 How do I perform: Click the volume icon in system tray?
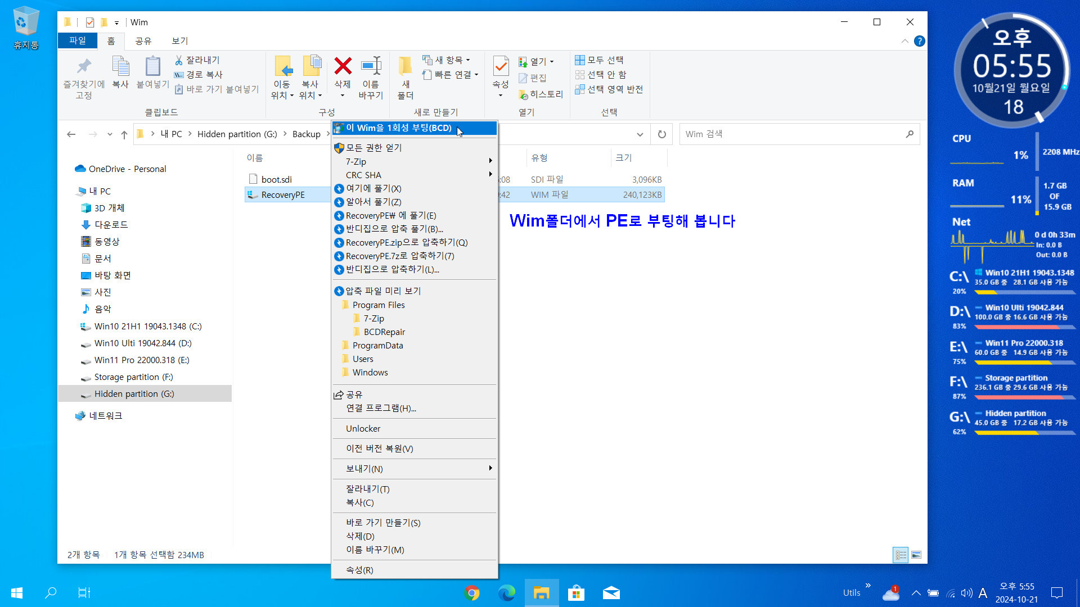pos(967,593)
